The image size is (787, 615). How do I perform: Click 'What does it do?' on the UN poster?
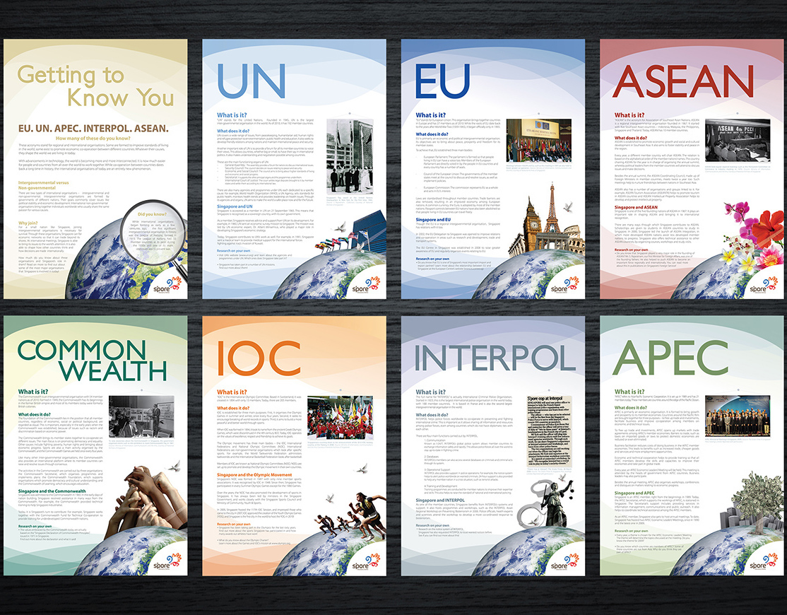(233, 131)
